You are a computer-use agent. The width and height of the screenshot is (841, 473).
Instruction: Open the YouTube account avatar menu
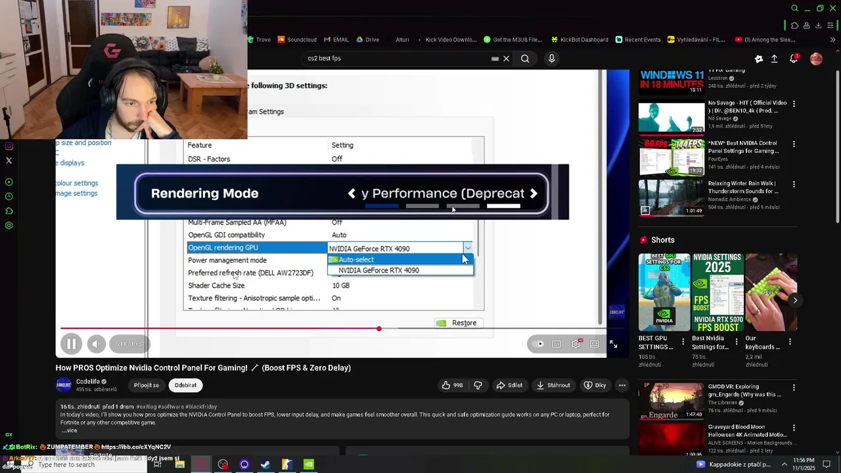(x=816, y=58)
